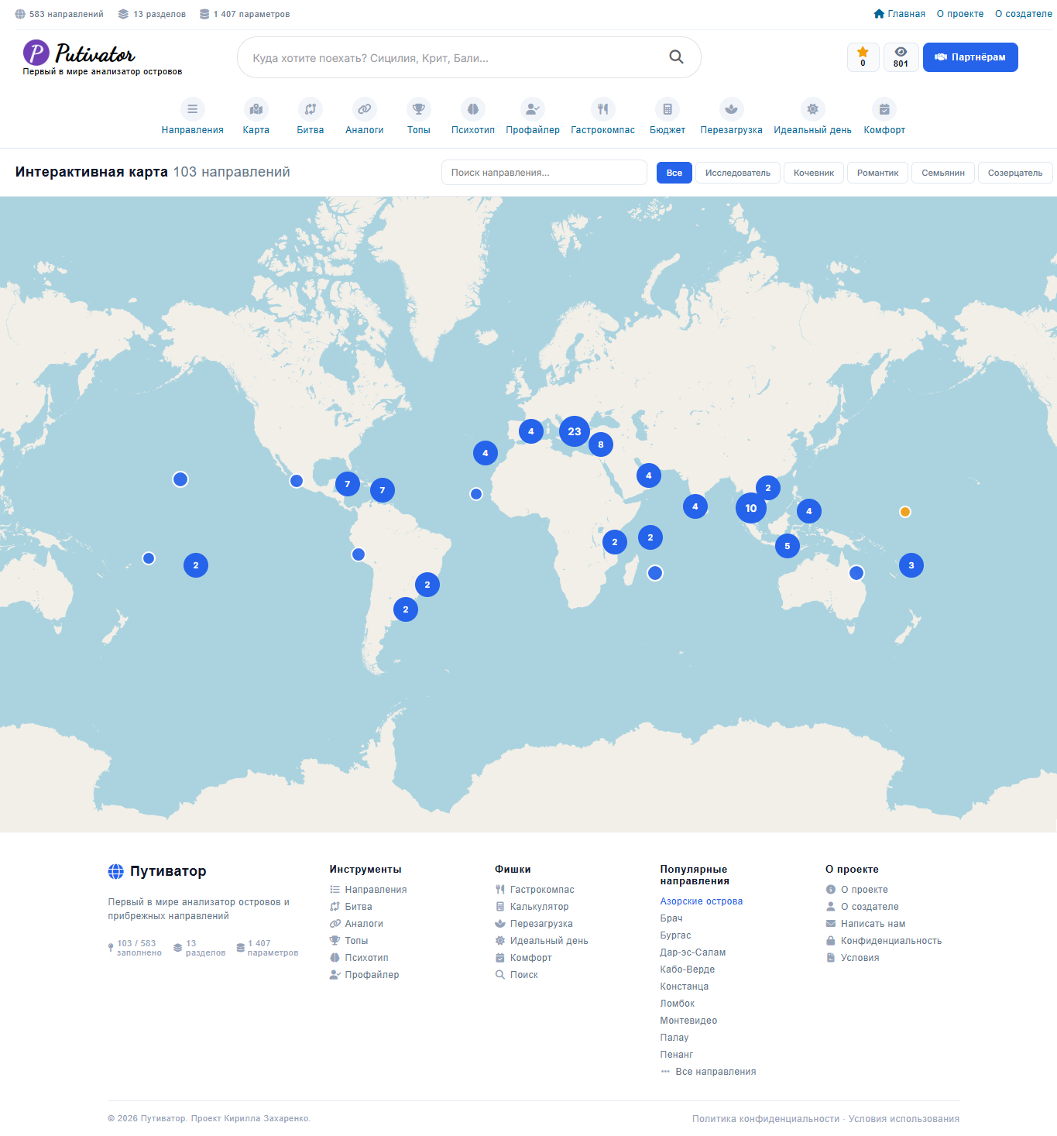Image resolution: width=1057 pixels, height=1136 pixels.
Task: Select the Все filter
Action: point(674,173)
